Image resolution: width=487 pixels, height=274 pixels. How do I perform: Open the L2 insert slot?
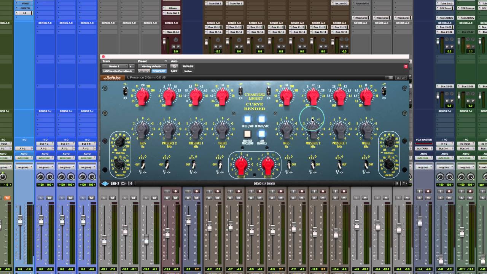coord(24,13)
